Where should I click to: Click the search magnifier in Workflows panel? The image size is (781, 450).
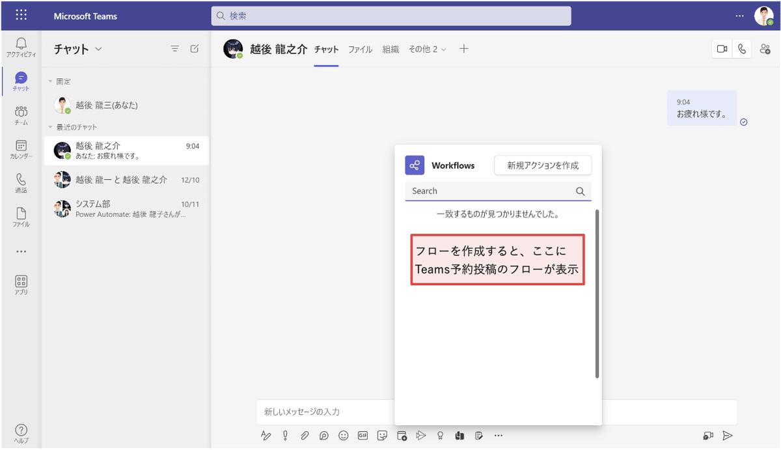(581, 191)
